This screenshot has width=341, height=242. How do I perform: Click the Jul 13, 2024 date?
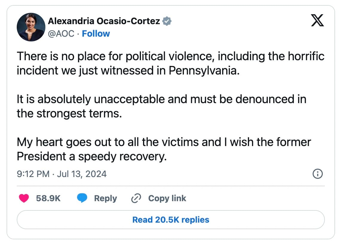pos(82,174)
